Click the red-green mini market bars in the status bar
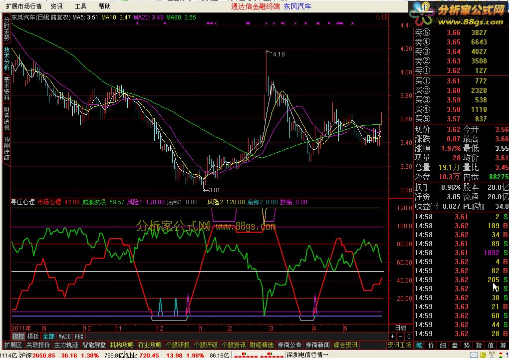The image size is (509, 358). pyautogui.click(x=258, y=356)
